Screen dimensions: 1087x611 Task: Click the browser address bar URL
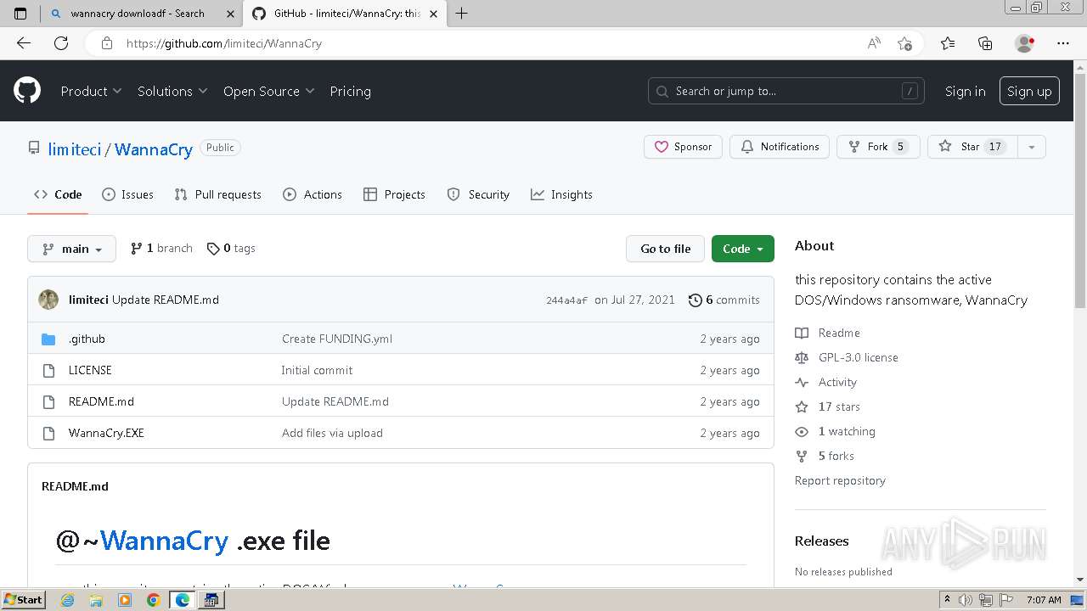click(x=224, y=43)
